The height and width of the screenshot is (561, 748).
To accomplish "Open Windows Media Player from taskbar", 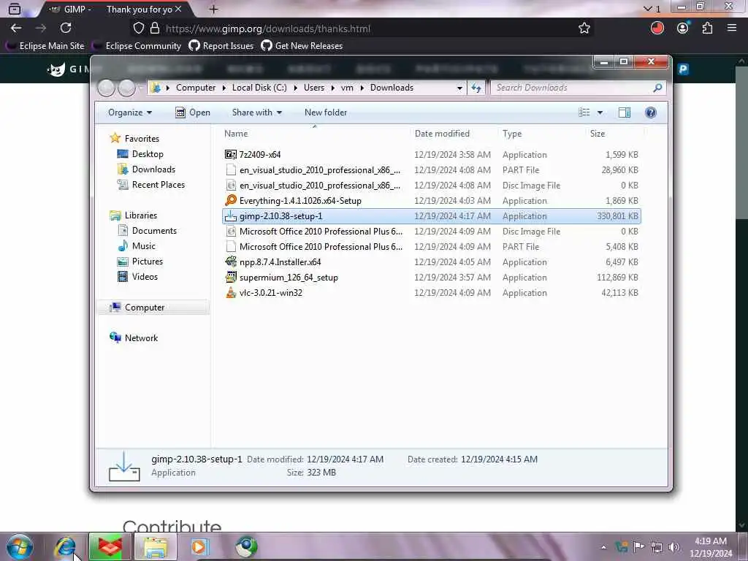I will coord(199,546).
